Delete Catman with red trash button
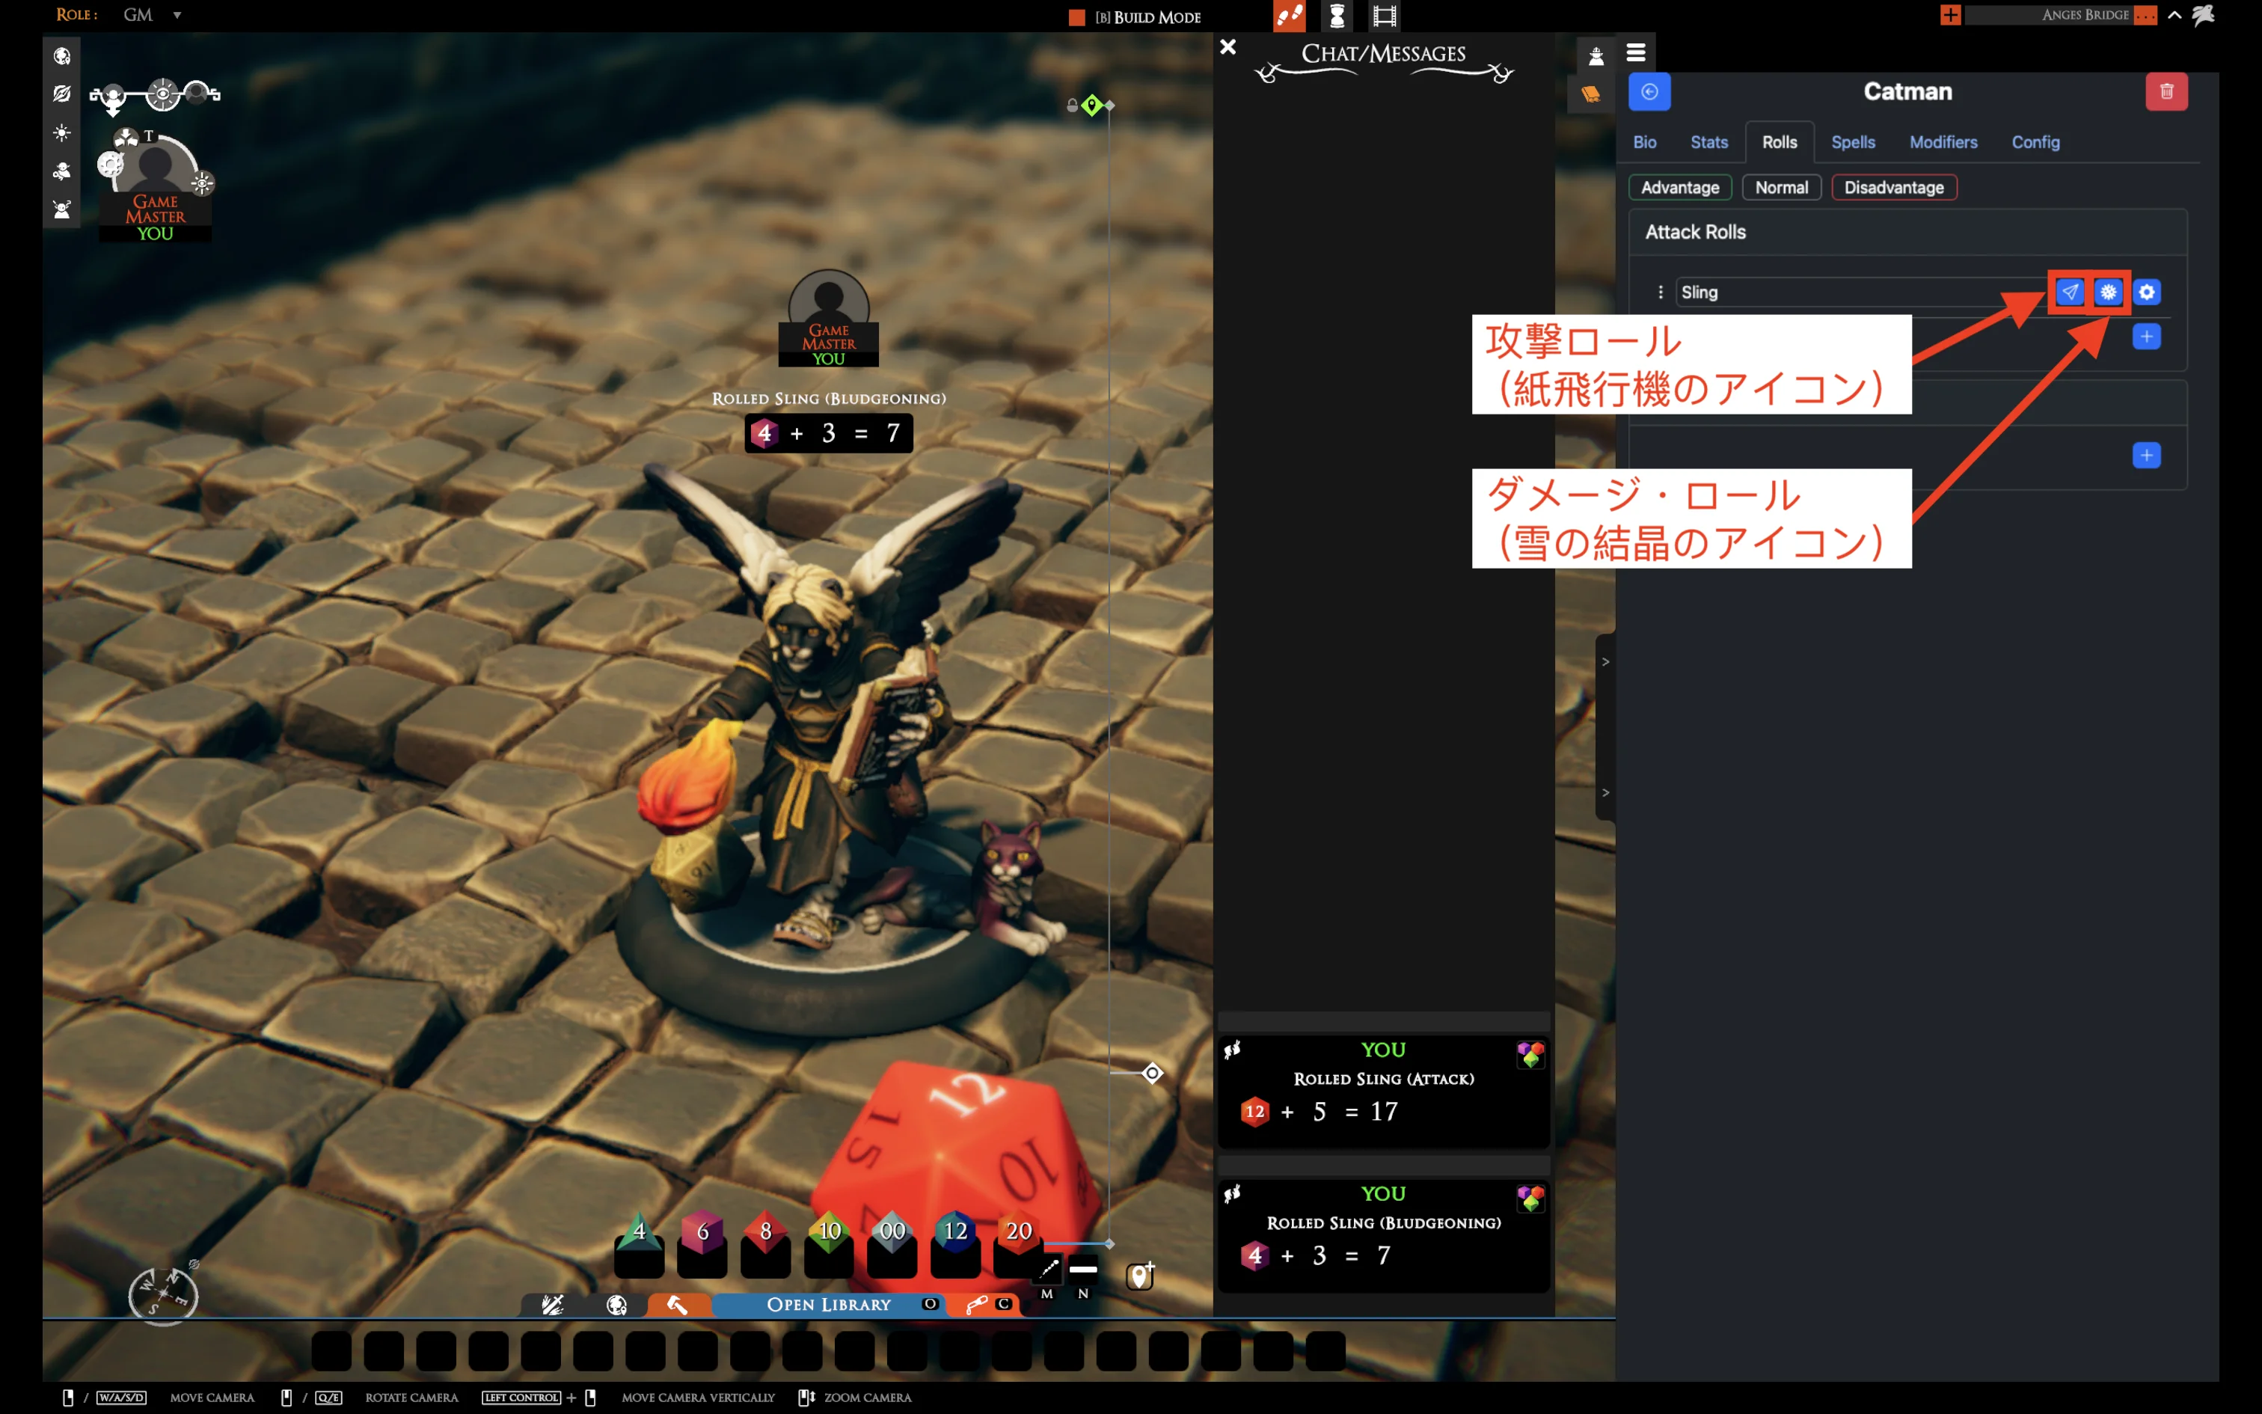 coord(2166,91)
